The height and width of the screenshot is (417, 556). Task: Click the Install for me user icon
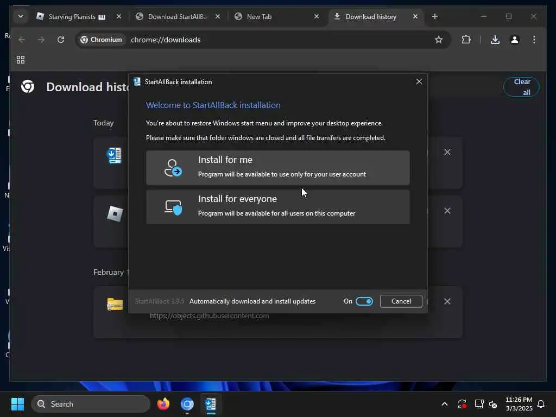coord(173,168)
